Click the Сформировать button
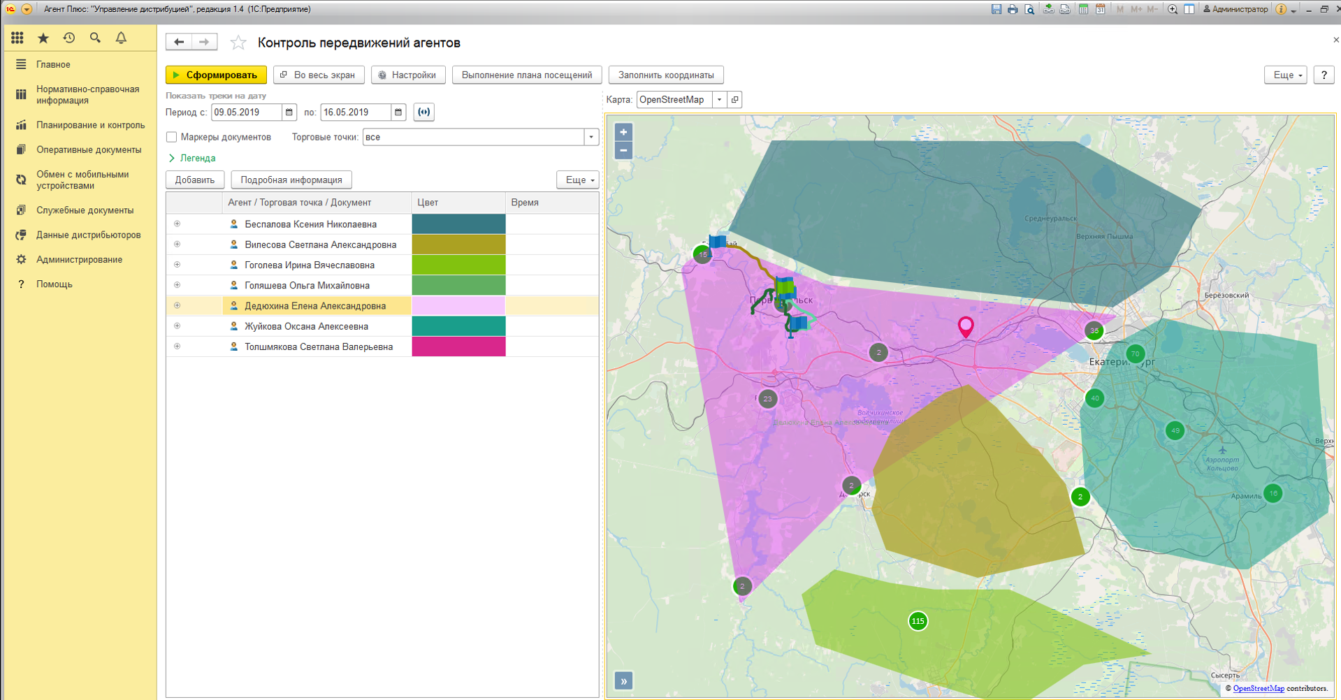Image resolution: width=1341 pixels, height=700 pixels. (216, 75)
